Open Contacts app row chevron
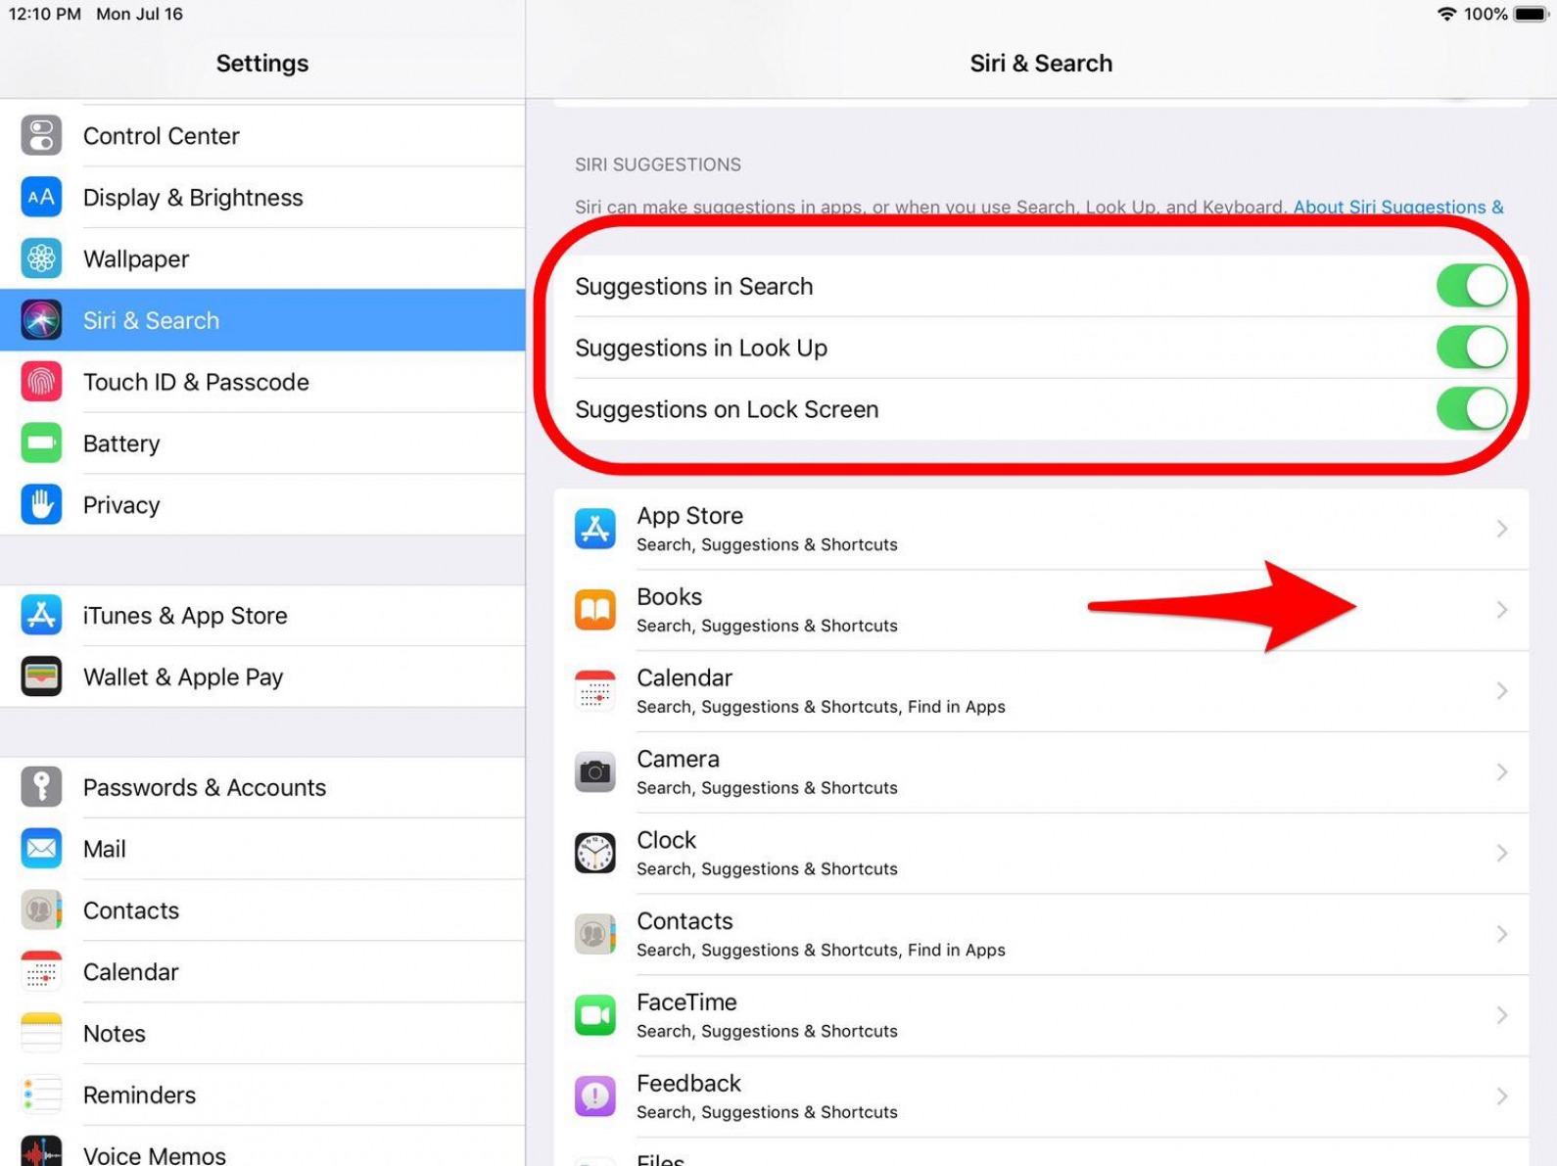 [x=1502, y=935]
